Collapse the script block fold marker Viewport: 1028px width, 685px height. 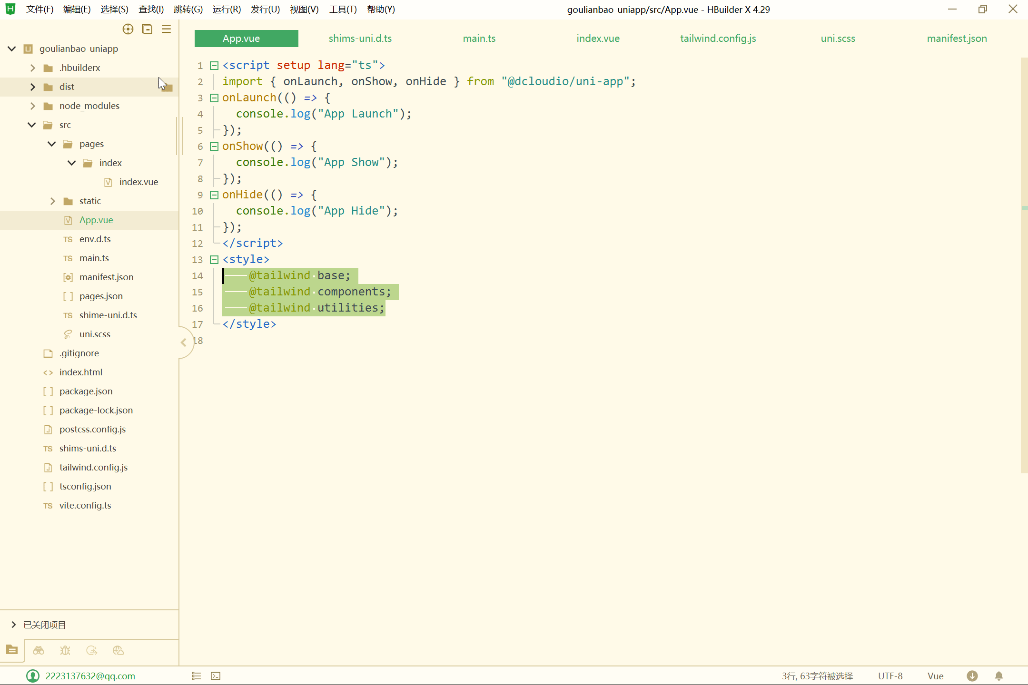(x=214, y=66)
